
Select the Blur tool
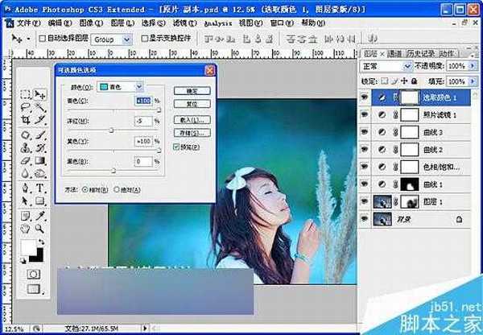26,173
